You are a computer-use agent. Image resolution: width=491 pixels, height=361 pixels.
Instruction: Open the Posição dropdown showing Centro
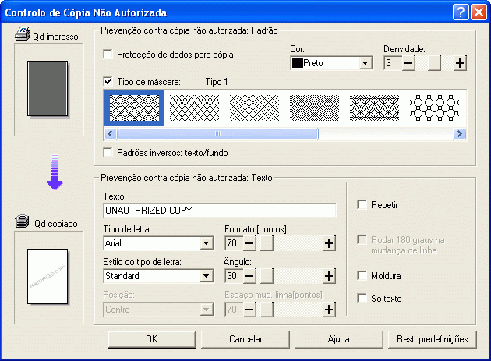click(x=158, y=310)
